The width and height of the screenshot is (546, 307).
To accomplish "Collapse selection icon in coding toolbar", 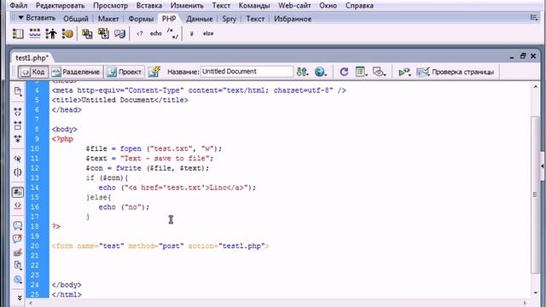I will point(18,125).
